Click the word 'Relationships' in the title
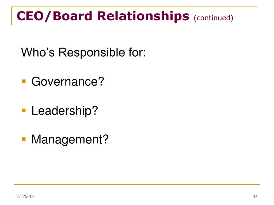 143,16
